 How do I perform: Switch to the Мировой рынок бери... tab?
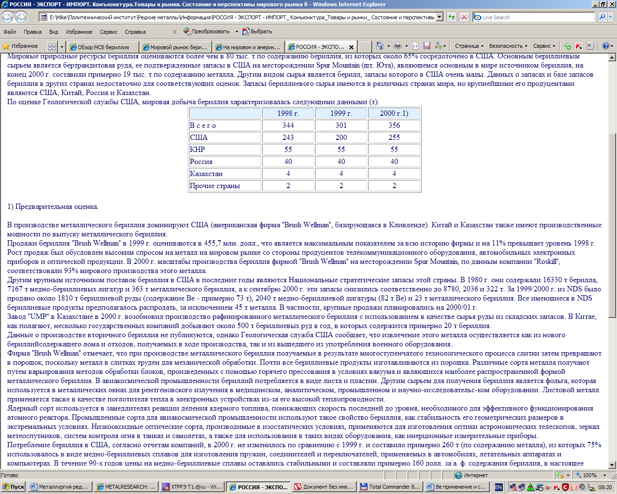tap(175, 47)
